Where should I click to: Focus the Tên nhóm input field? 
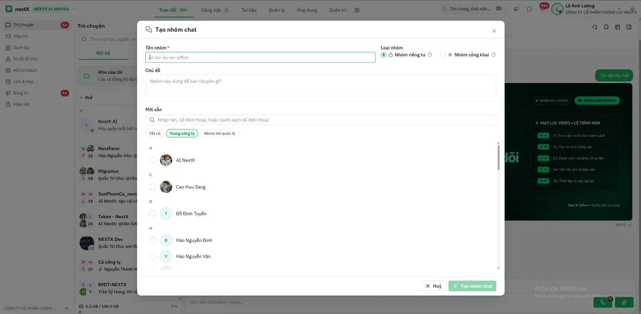tap(260, 58)
